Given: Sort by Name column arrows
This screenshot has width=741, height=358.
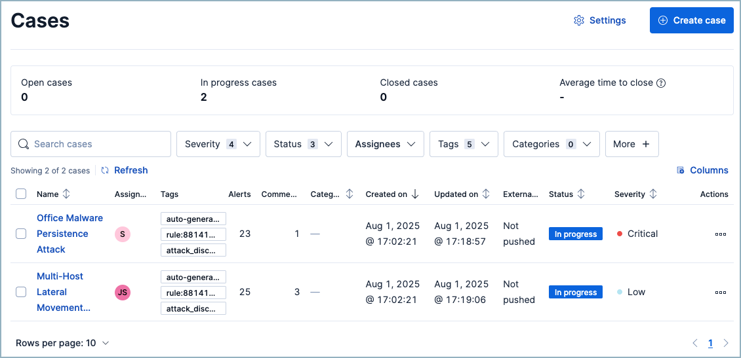Looking at the screenshot, I should 66,194.
